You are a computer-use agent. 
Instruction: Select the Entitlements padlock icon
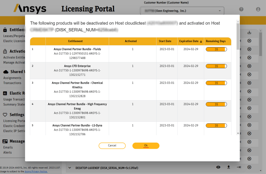[6, 30]
